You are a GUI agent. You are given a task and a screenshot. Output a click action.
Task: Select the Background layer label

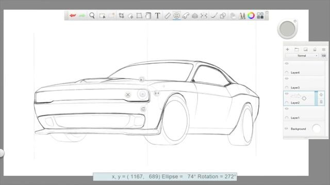tap(298, 129)
